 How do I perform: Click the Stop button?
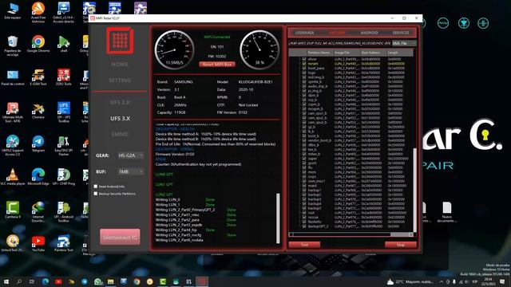[x=401, y=245]
